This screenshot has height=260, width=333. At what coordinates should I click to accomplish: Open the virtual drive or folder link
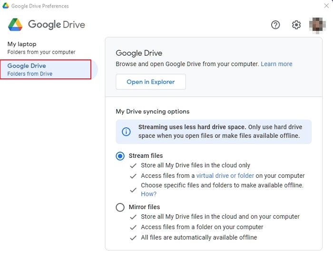click(x=225, y=176)
